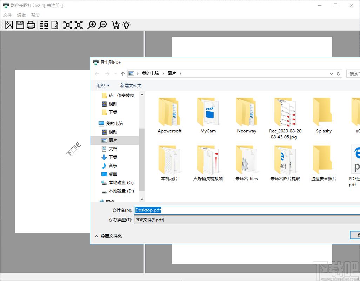This screenshot has height=281, width=360.
Task: Click the 新建文件夹 button
Action: pyautogui.click(x=131, y=85)
